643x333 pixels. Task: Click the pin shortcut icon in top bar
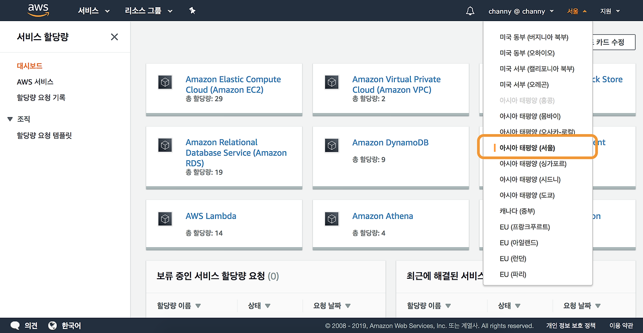coord(192,11)
